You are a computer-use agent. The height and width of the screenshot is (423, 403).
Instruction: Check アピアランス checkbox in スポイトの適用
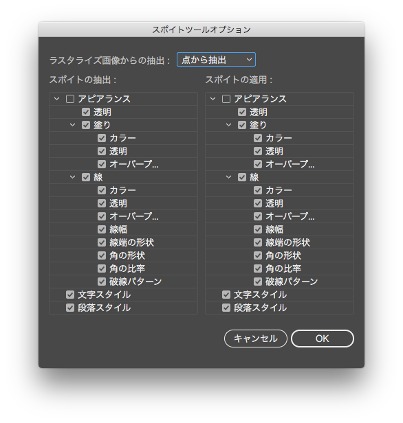226,99
